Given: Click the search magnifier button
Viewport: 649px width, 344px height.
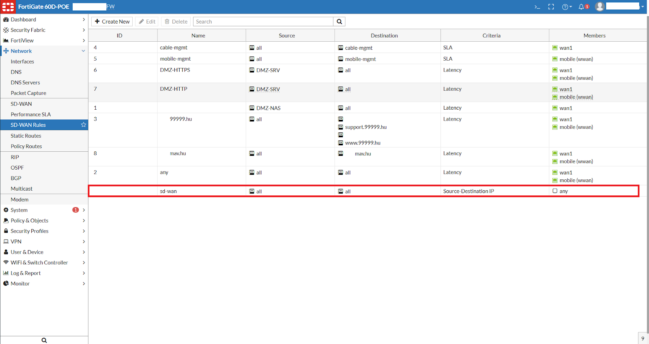Looking at the screenshot, I should (x=340, y=22).
